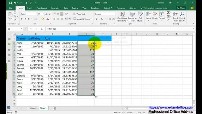This screenshot has height=114, width=202.
Task: Click the Insert Function fx icon
Action: pos(42,29)
